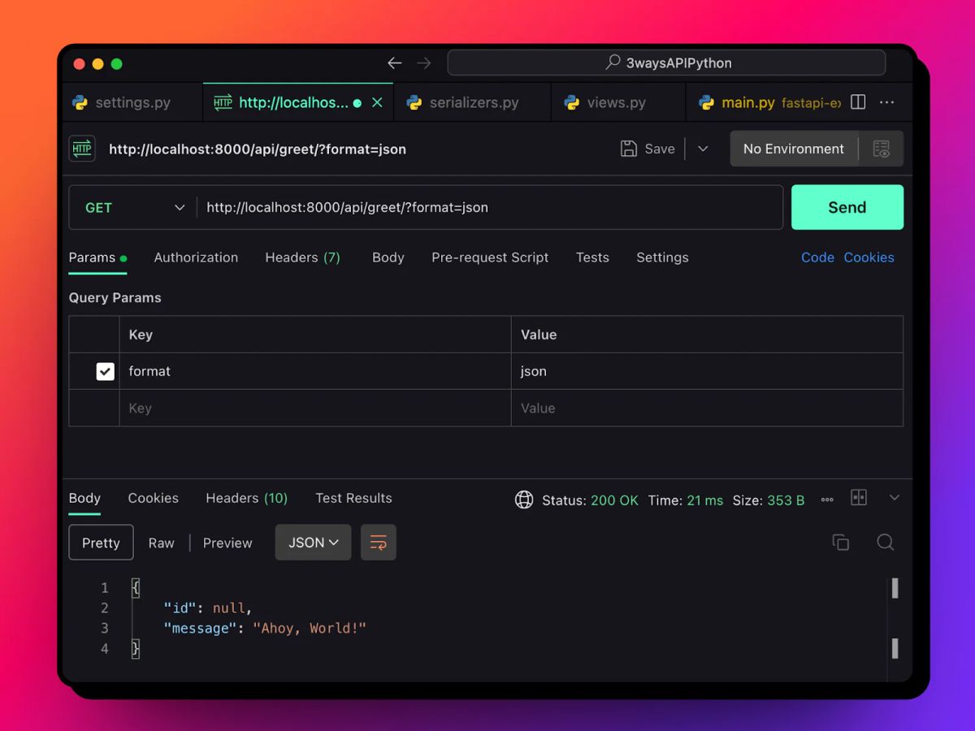The image size is (975, 731).
Task: Open the Code link
Action: pyautogui.click(x=817, y=257)
